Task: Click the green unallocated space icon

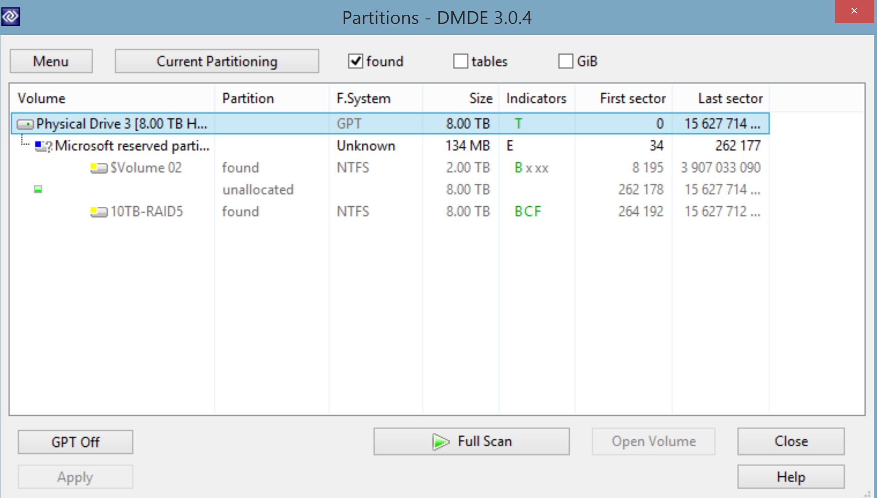Action: point(38,189)
